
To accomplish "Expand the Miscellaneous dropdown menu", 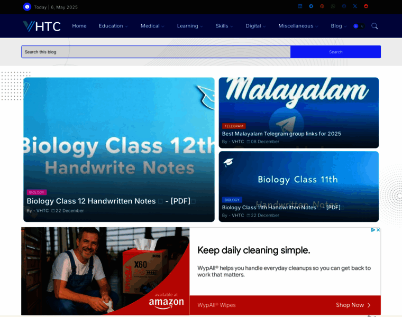I will coord(298,26).
